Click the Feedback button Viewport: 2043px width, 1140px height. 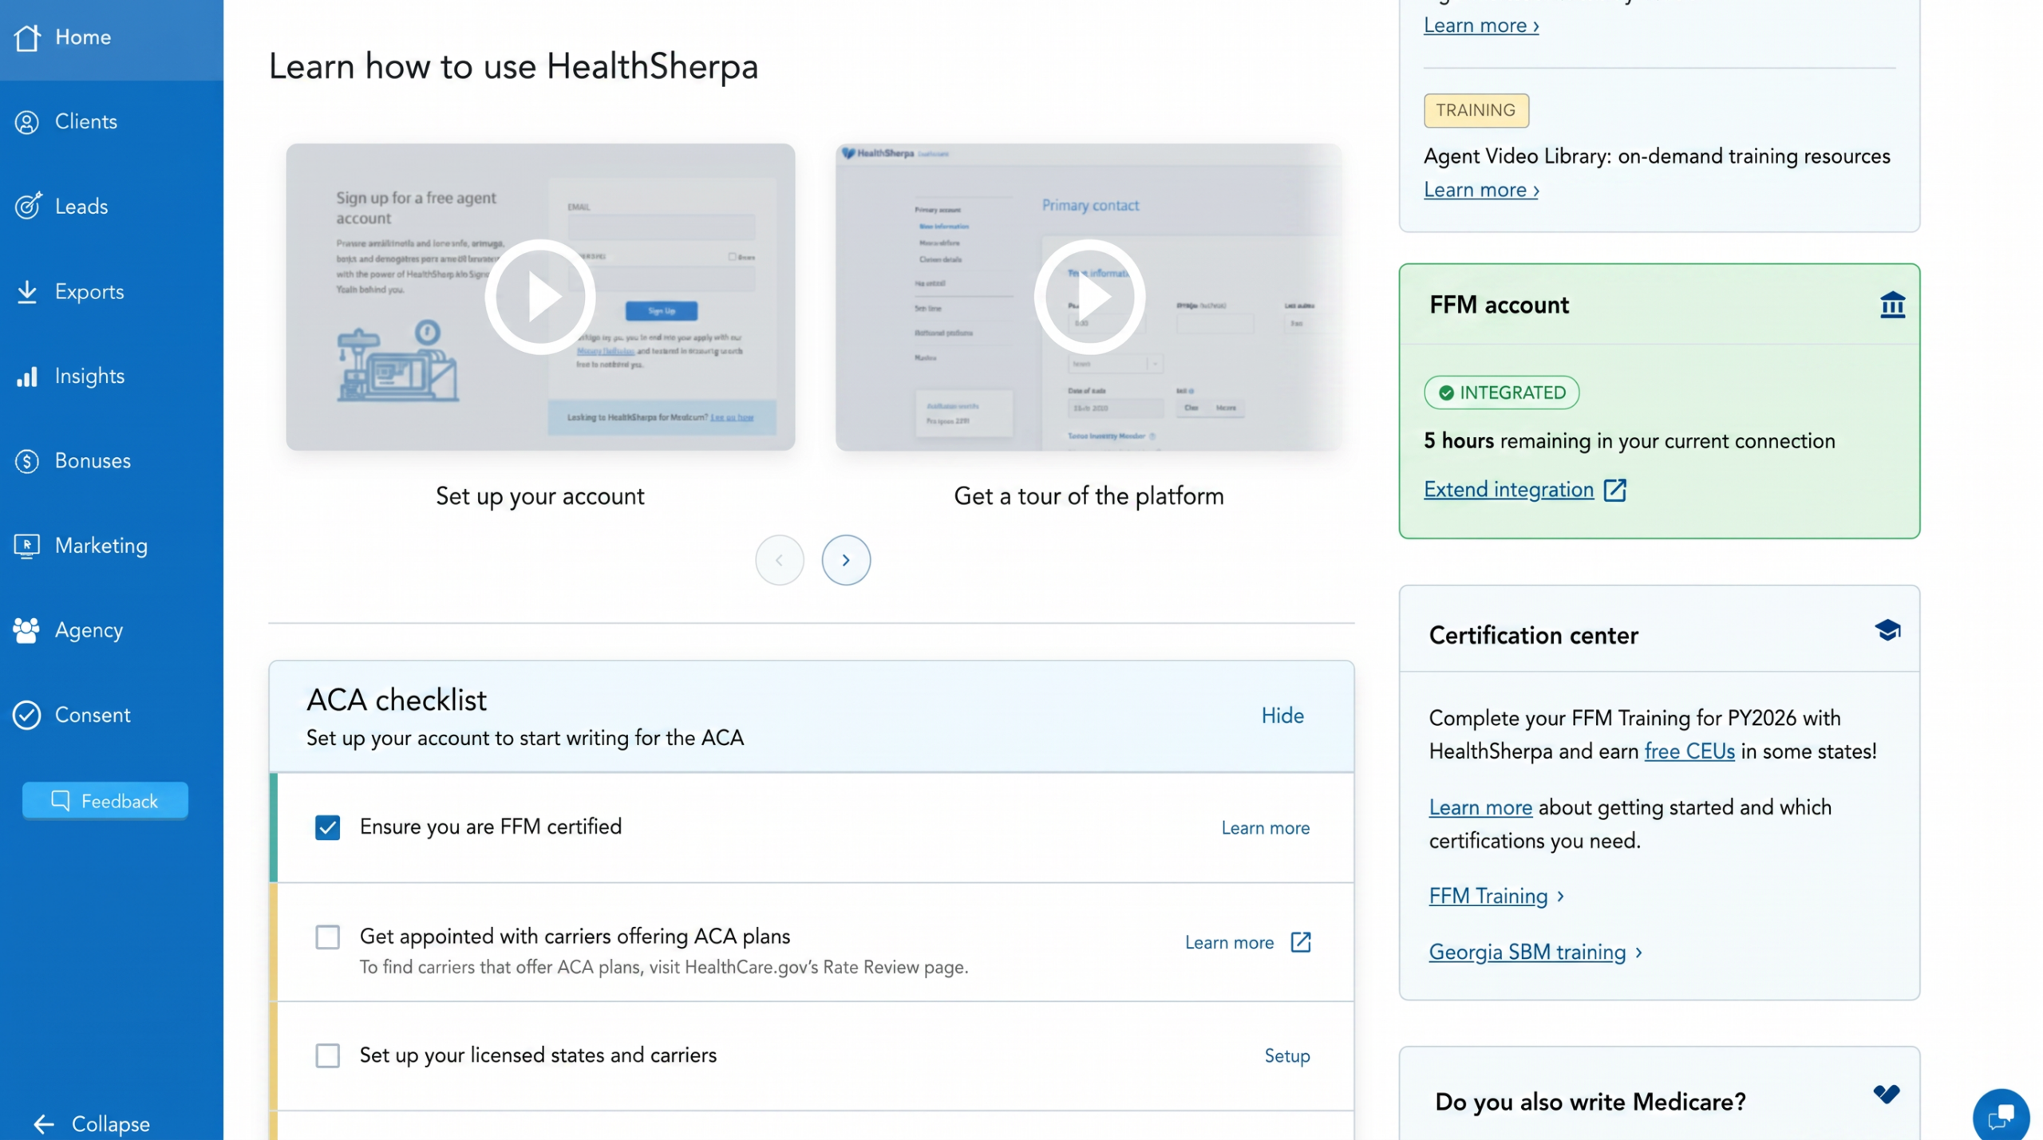105,800
